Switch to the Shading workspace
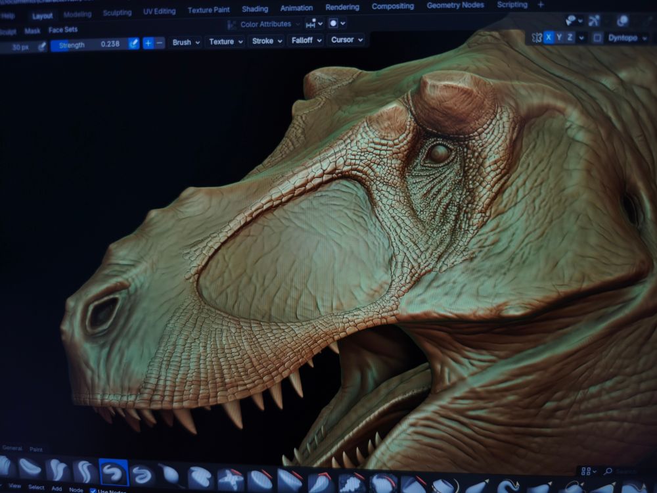This screenshot has height=493, width=657. (x=255, y=9)
